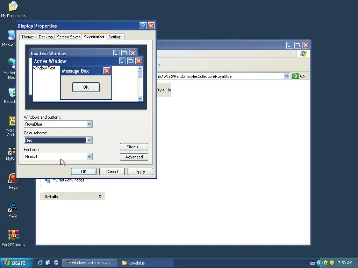Switch to the Settings tab
The width and height of the screenshot is (358, 268).
[x=115, y=37]
